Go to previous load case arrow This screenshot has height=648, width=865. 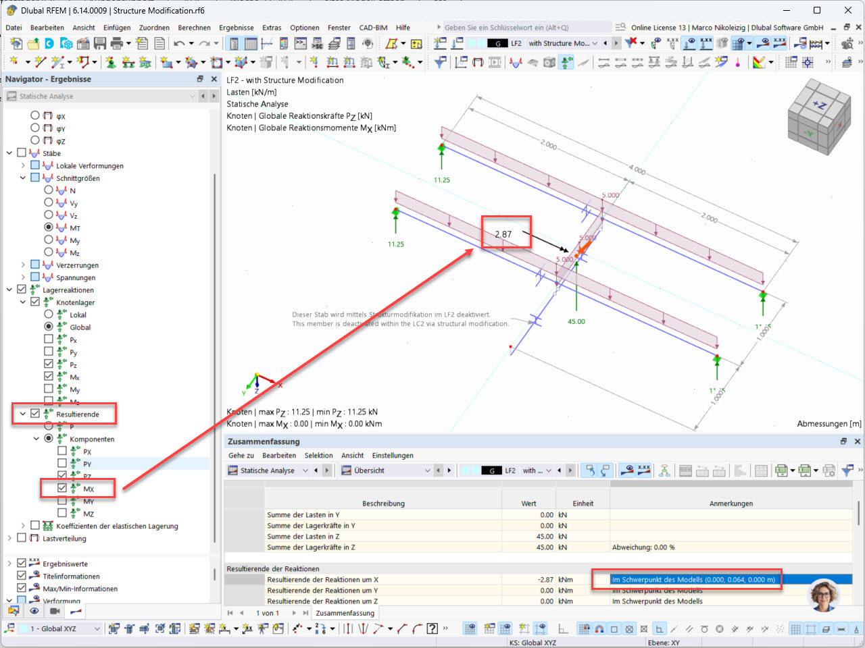(605, 43)
